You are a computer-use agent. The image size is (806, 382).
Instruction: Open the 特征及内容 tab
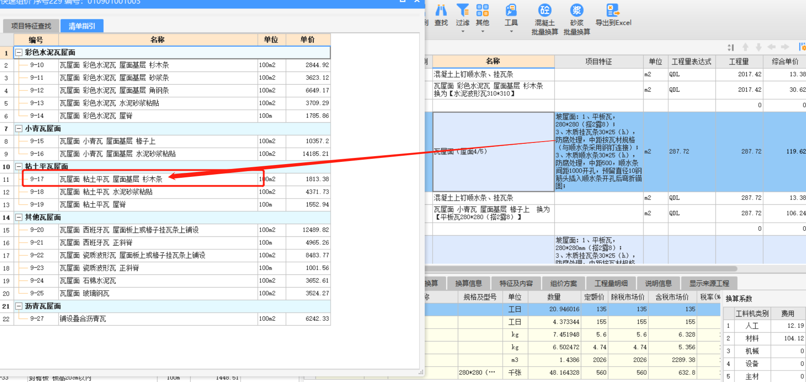(516, 283)
